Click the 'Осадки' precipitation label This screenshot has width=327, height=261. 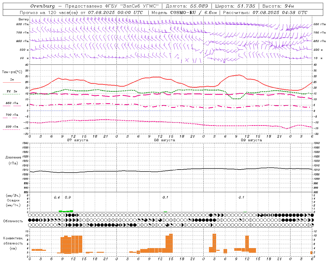tap(13, 200)
